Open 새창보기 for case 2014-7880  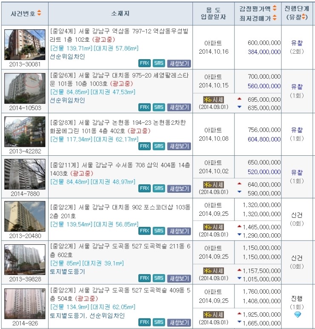[x=179, y=189]
